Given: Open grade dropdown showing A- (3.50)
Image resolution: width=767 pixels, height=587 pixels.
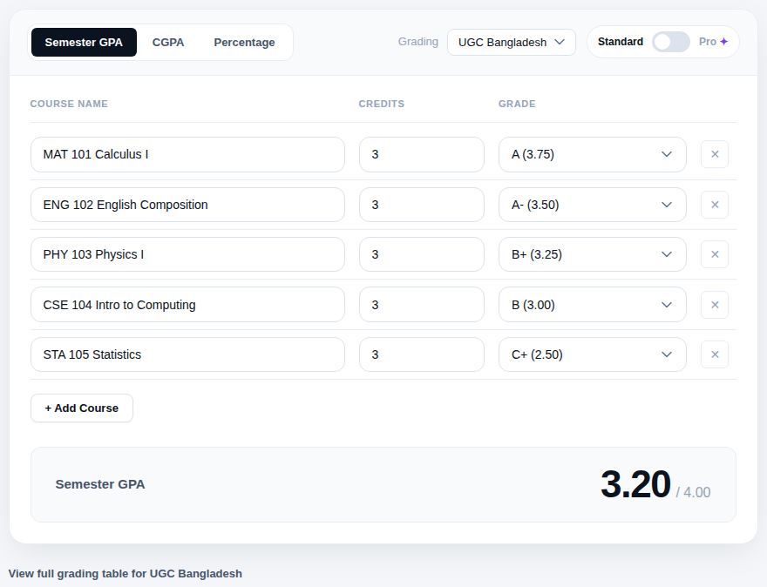Looking at the screenshot, I should tap(593, 205).
